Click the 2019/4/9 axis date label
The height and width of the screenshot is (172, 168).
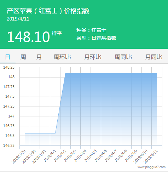131,156
